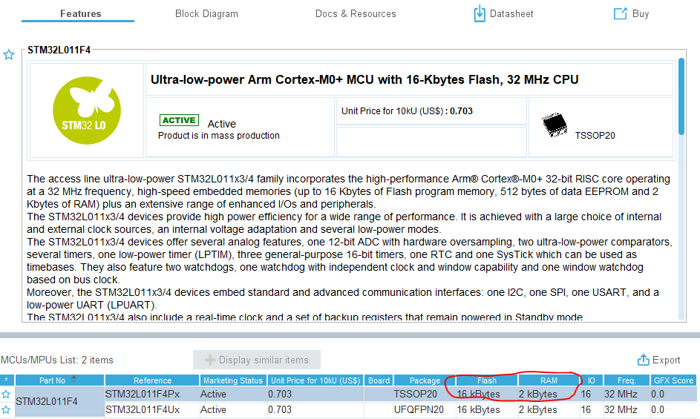Toggle favorite star next to STM32L011F4 title

click(9, 55)
